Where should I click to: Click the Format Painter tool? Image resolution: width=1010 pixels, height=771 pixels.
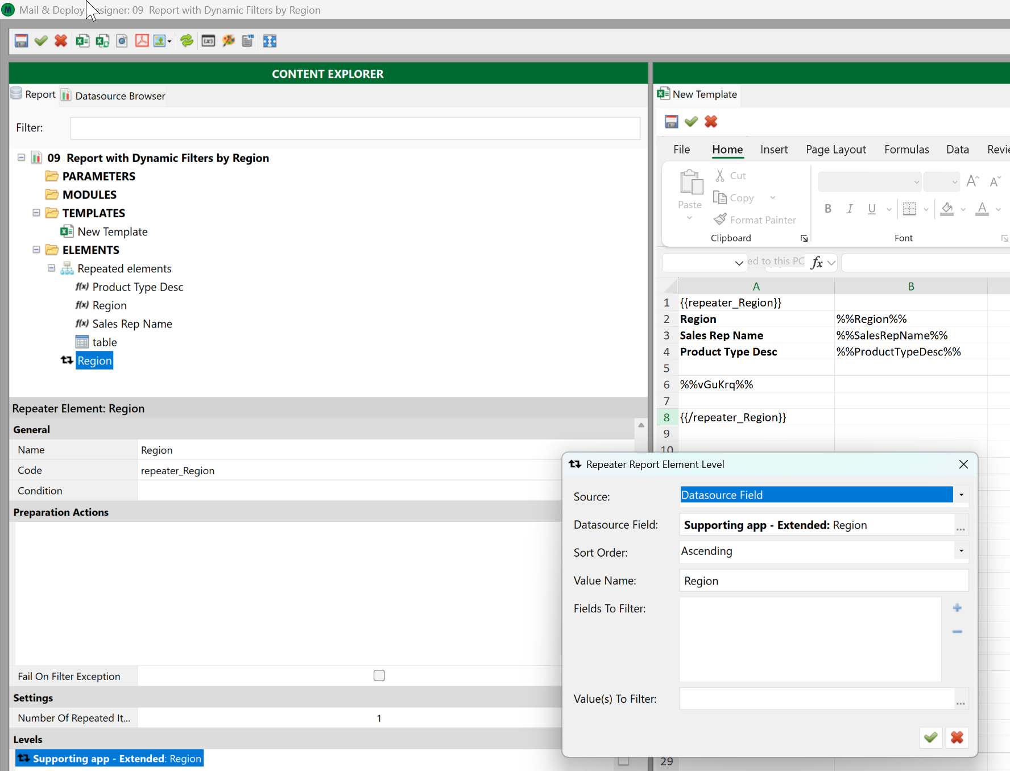[x=755, y=219]
